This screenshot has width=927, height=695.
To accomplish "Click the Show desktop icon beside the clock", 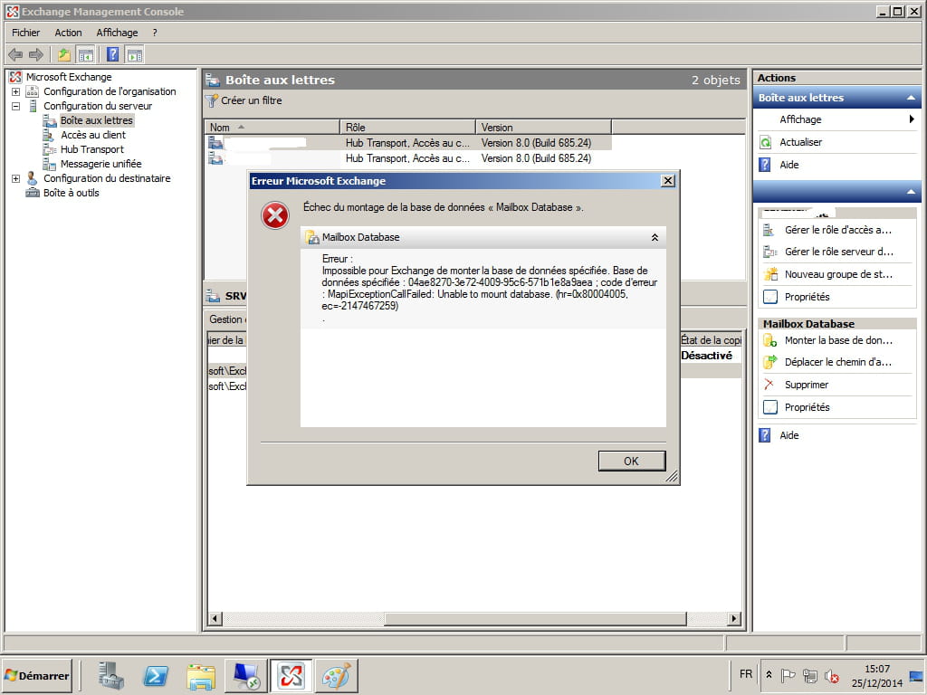I will [x=916, y=675].
